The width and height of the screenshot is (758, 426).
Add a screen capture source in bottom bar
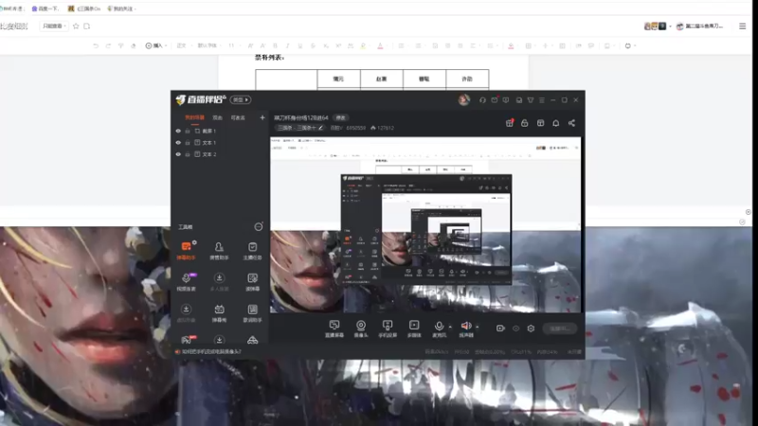click(334, 328)
